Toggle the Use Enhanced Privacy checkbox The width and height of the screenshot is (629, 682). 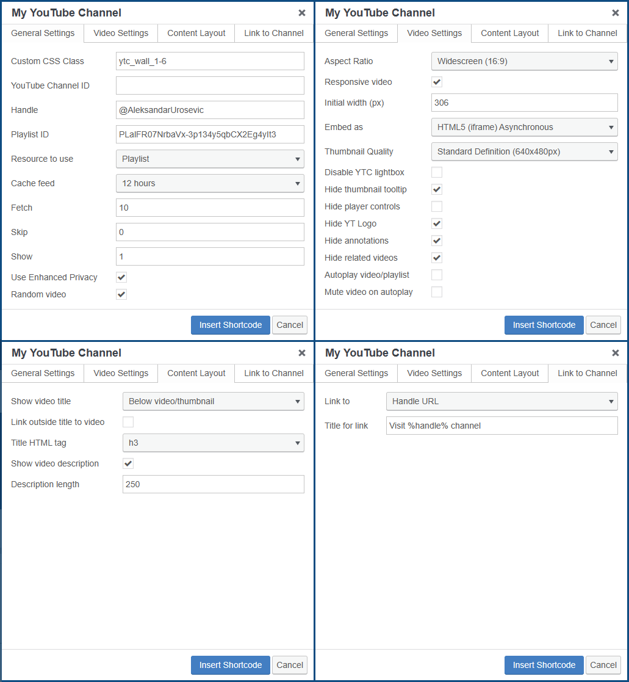tap(121, 277)
